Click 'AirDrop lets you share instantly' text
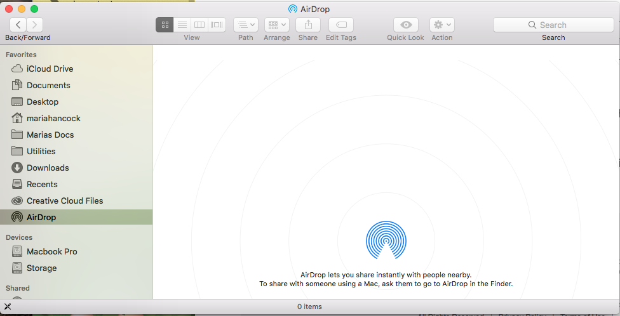Screen dimensions: 620x316 [x=386, y=275]
